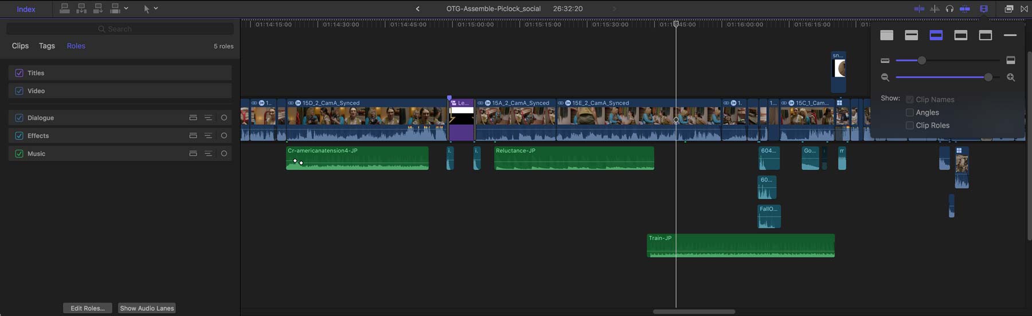The width and height of the screenshot is (1032, 316).
Task: Select the Train-JP music clip
Action: (x=741, y=246)
